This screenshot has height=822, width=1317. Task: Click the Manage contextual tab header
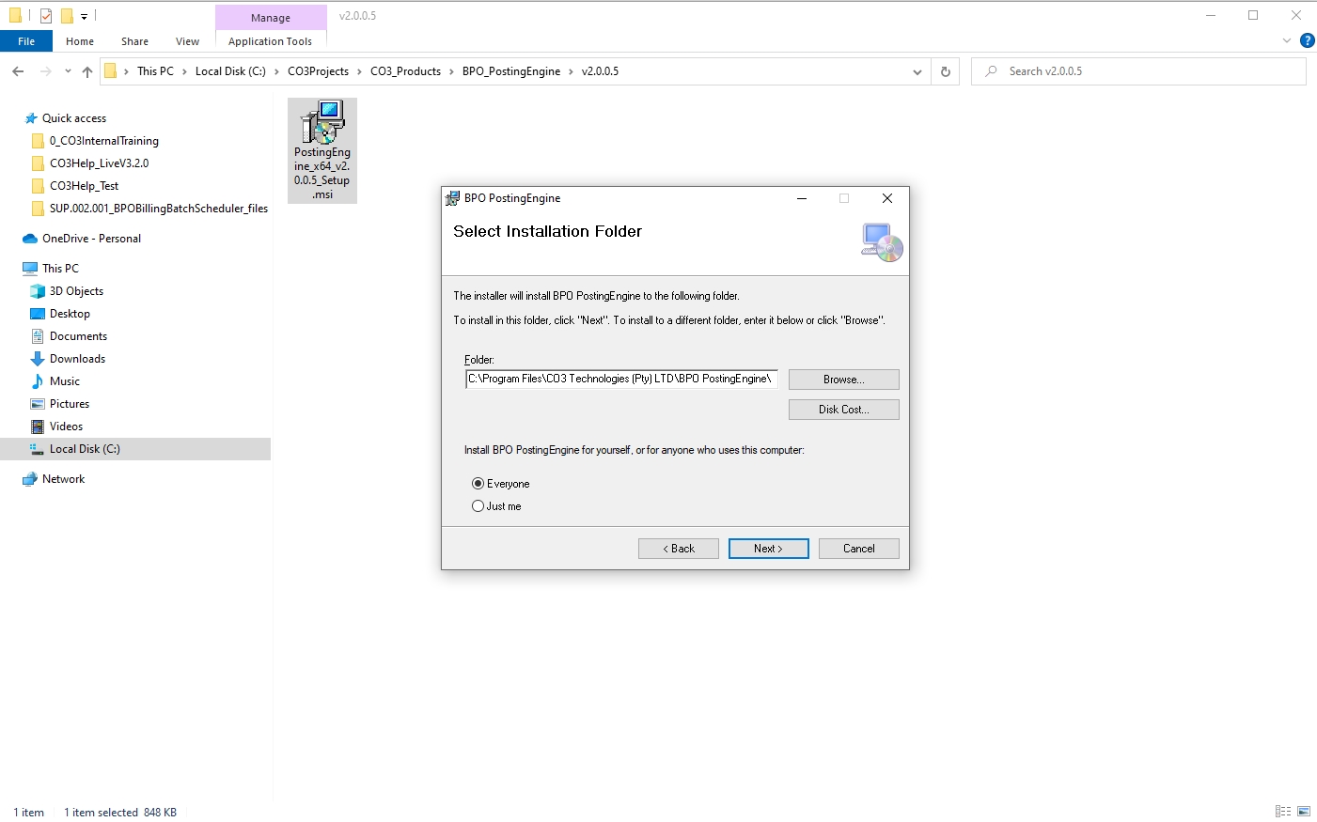click(271, 18)
